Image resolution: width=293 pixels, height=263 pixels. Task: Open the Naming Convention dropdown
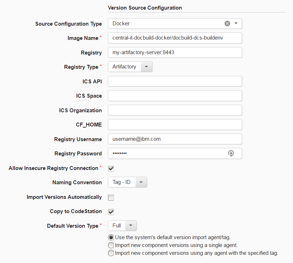[x=141, y=182]
